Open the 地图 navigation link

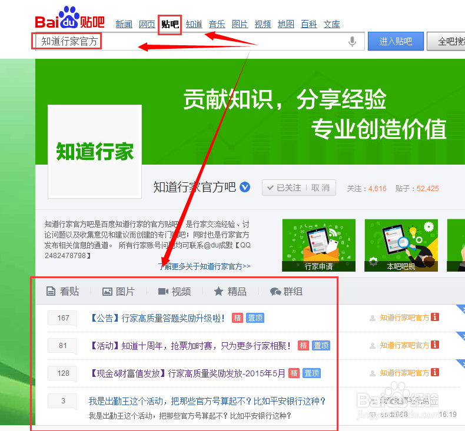(x=286, y=24)
